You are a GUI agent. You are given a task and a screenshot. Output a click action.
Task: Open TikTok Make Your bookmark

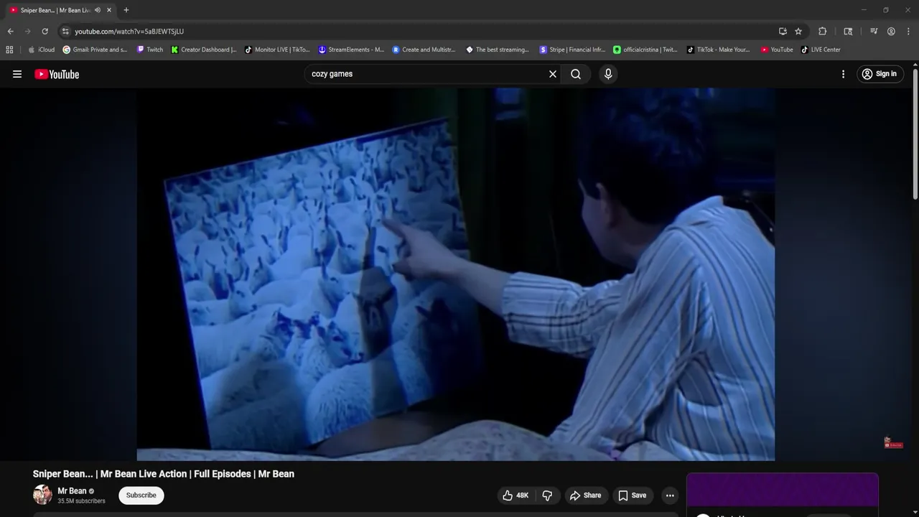coord(719,50)
